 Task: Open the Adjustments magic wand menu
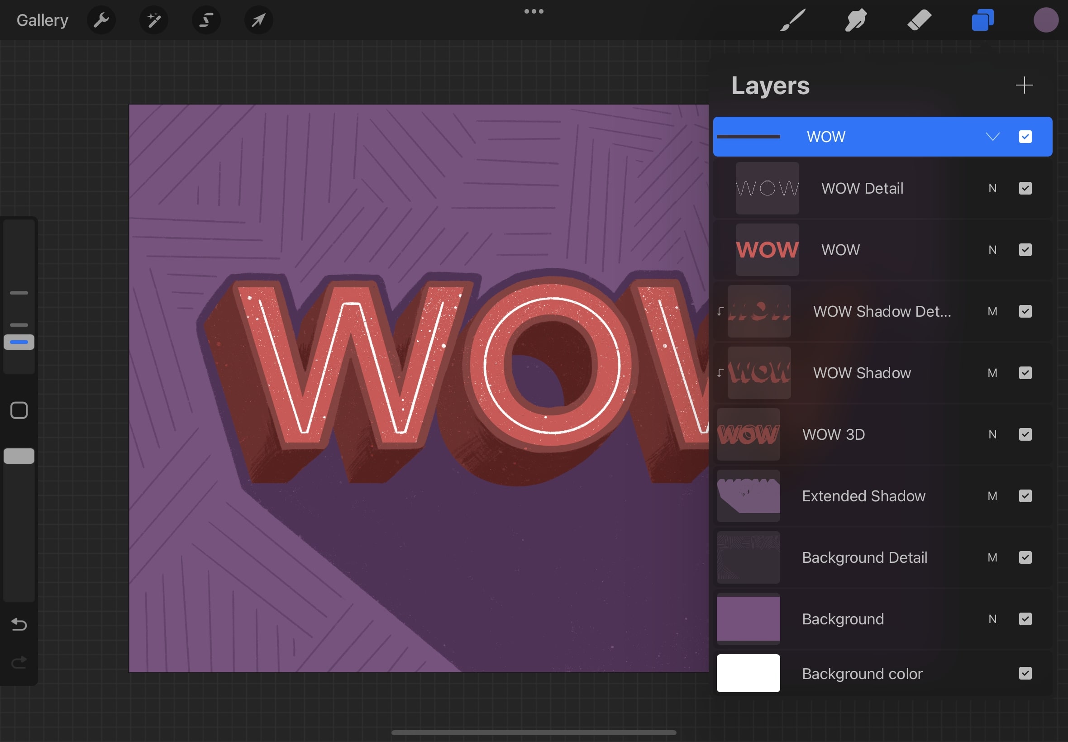point(153,19)
